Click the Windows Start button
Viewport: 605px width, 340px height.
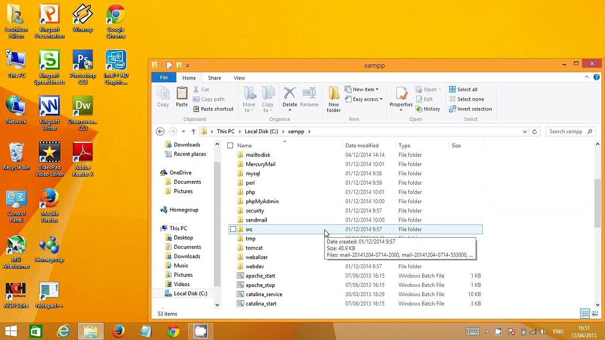pyautogui.click(x=11, y=331)
